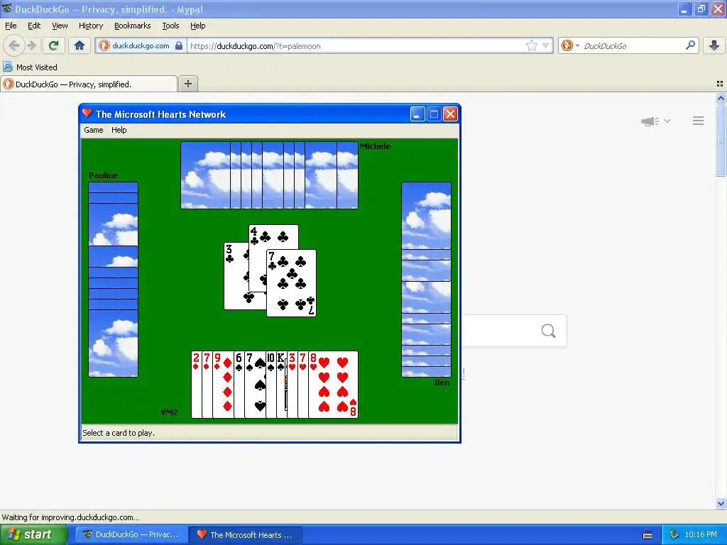Open the Game menu in Hearts
This screenshot has width=727, height=545.
(93, 131)
